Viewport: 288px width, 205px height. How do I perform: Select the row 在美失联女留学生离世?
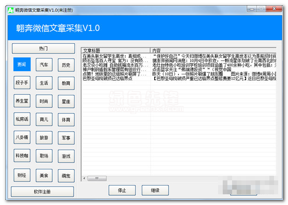178,56
